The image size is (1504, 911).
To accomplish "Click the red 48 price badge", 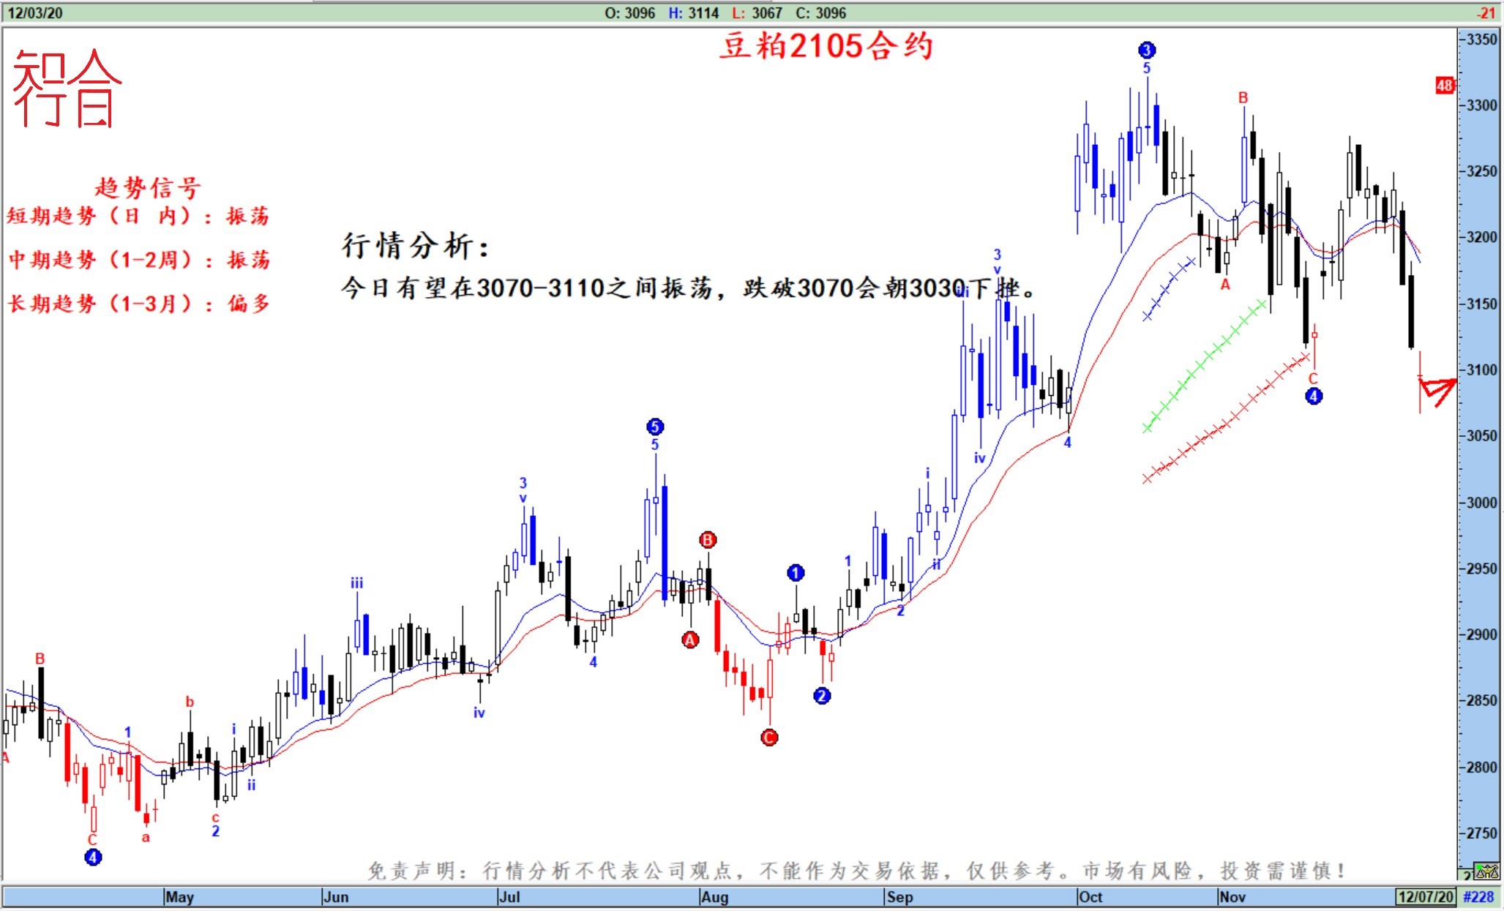I will pyautogui.click(x=1444, y=86).
